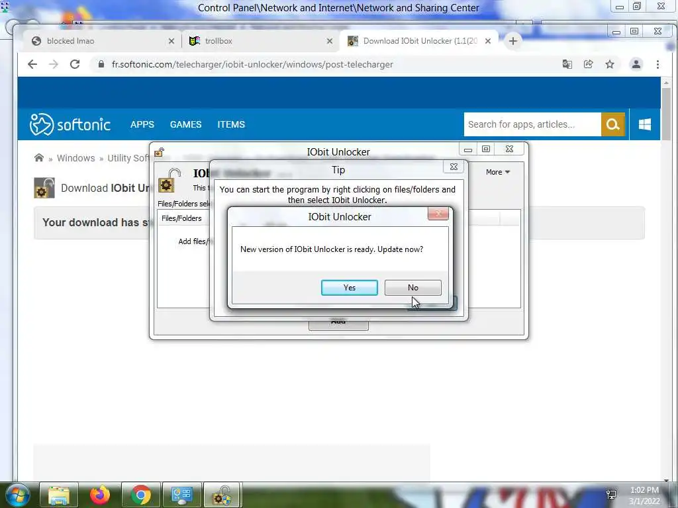Open the Windows breadcrumb link

tap(75, 158)
